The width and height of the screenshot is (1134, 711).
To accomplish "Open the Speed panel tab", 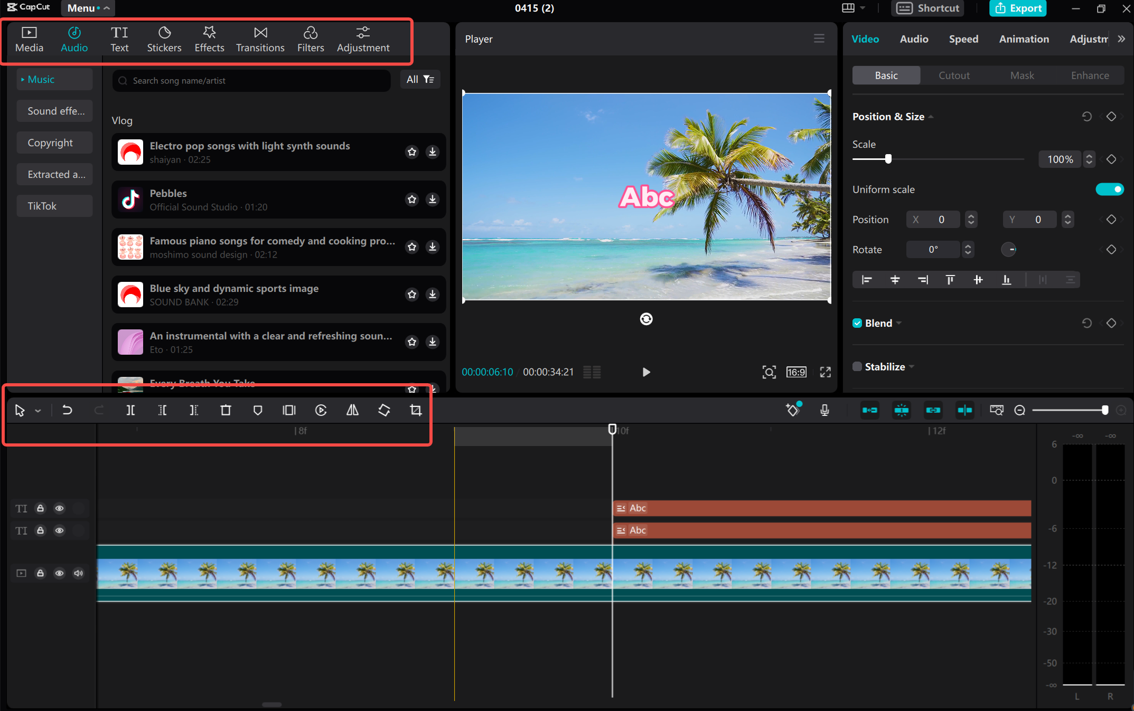I will click(x=963, y=39).
